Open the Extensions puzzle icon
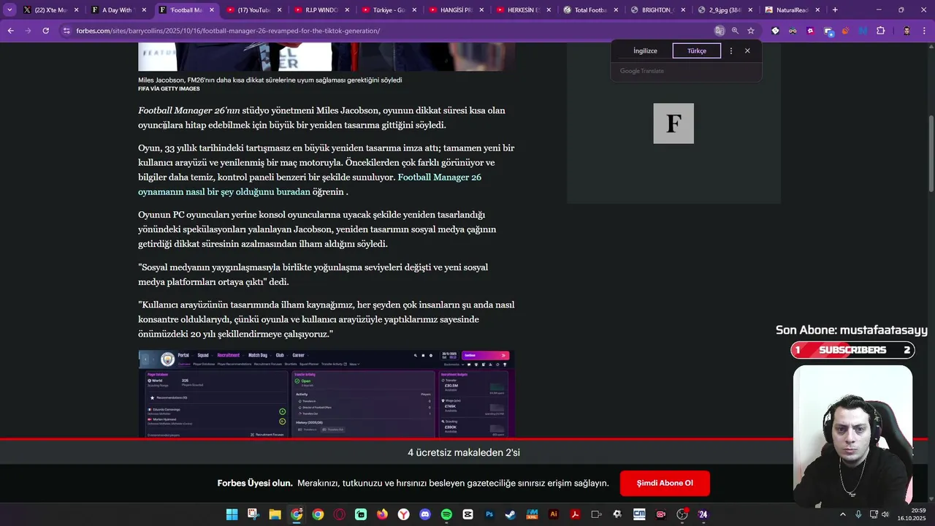935x526 pixels. [880, 31]
